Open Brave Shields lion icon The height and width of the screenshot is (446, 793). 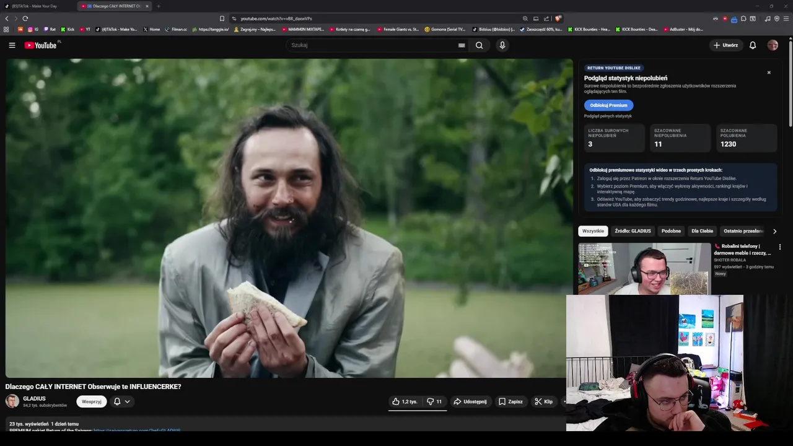(558, 19)
